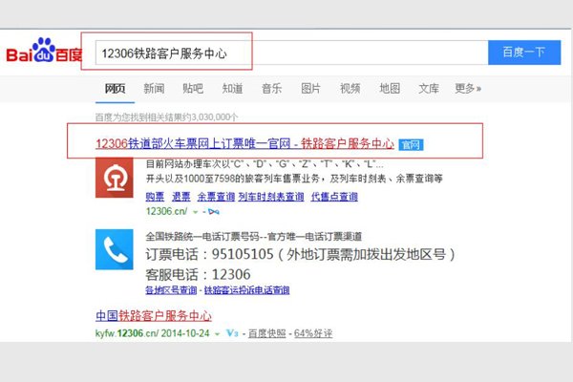Screen dimensions: 573x382
Task: Click the text 客服电话：12306
Action: [198, 274]
